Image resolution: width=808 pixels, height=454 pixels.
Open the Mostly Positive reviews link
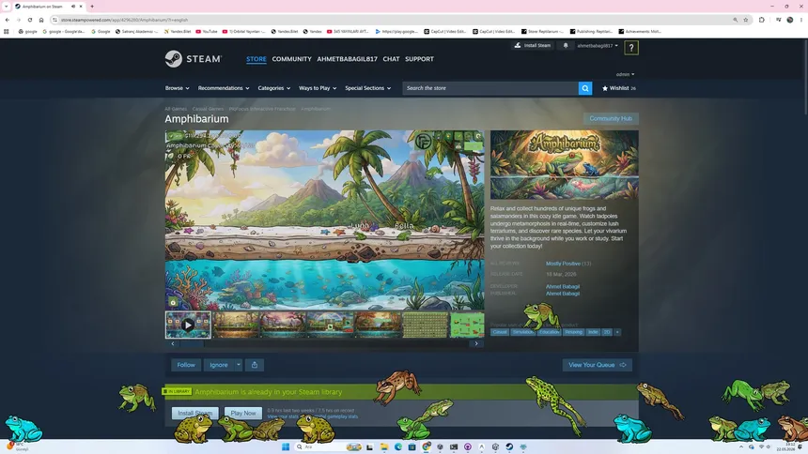[563, 264]
